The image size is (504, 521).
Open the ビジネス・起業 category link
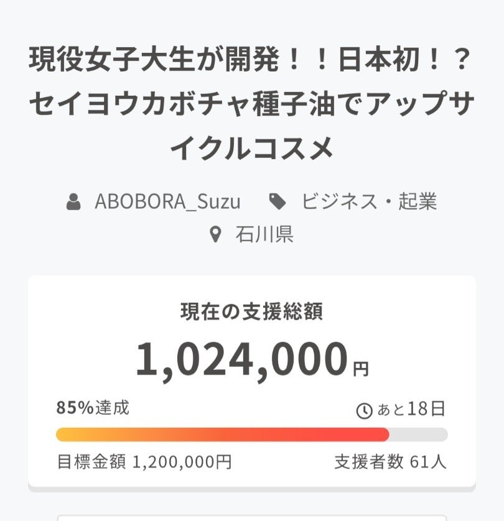coord(369,202)
